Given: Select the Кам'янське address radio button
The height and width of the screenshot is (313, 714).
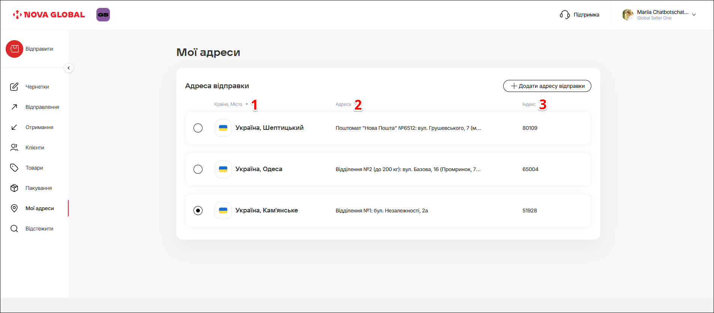Looking at the screenshot, I should tap(198, 211).
